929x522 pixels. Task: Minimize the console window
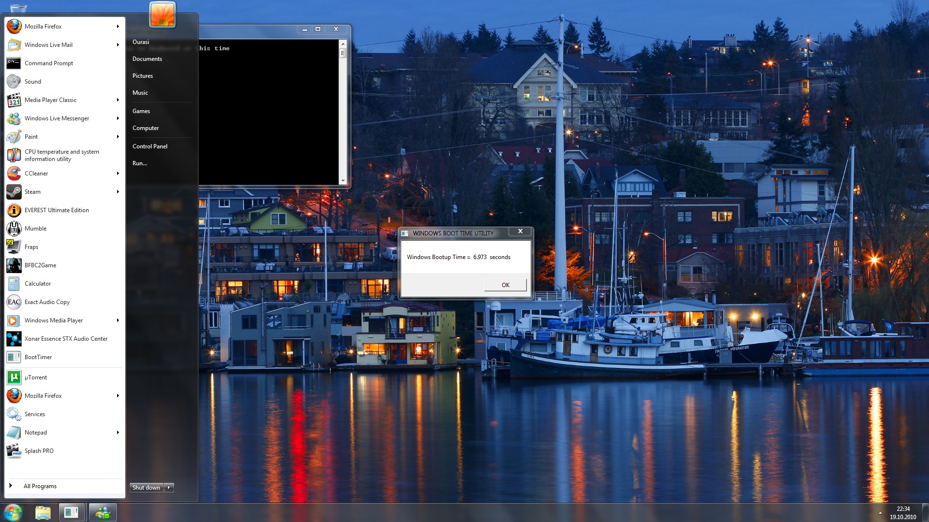coord(305,29)
